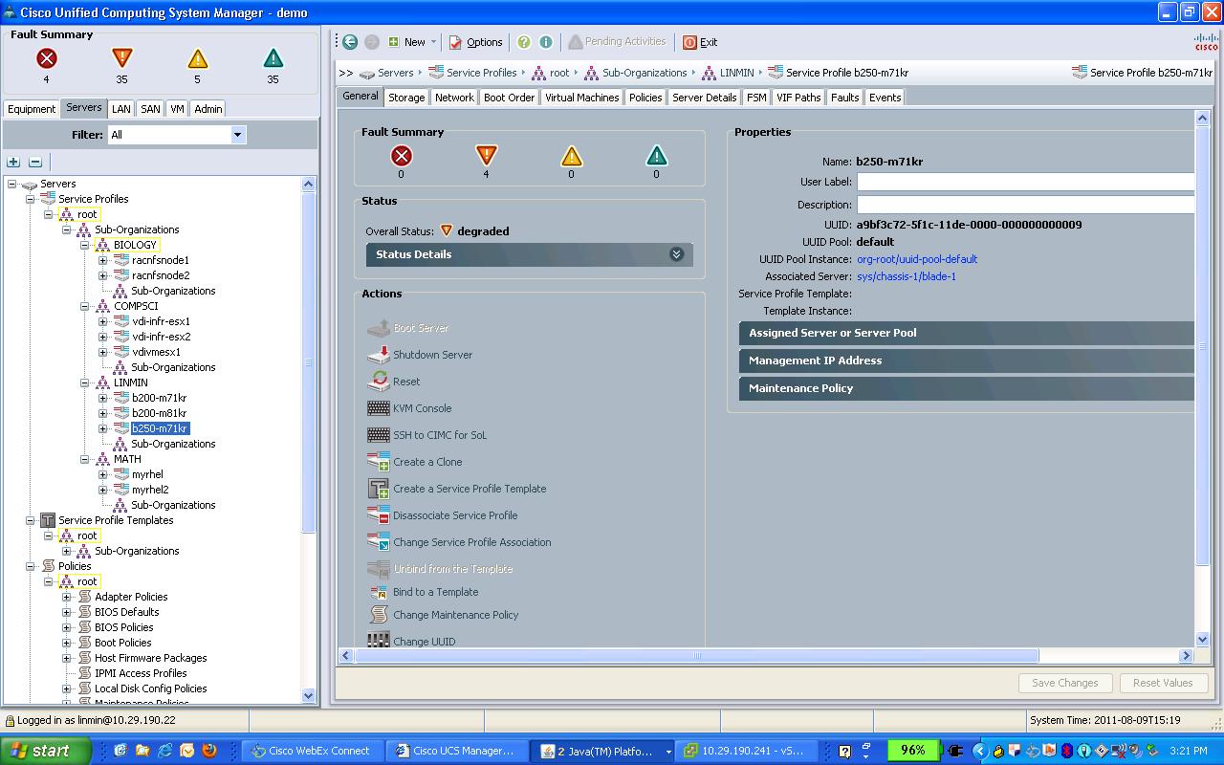
Task: Expand Maintenance Policy section
Action: point(967,388)
